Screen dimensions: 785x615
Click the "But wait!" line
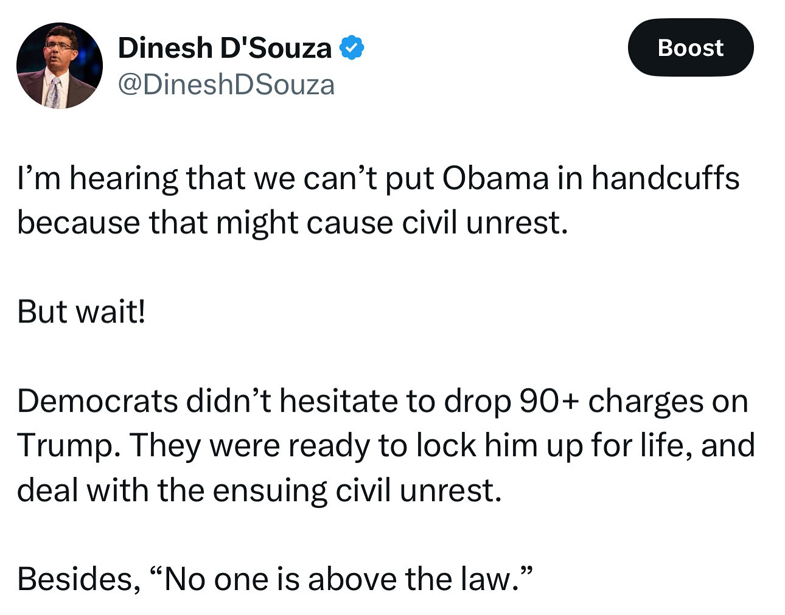pos(82,311)
